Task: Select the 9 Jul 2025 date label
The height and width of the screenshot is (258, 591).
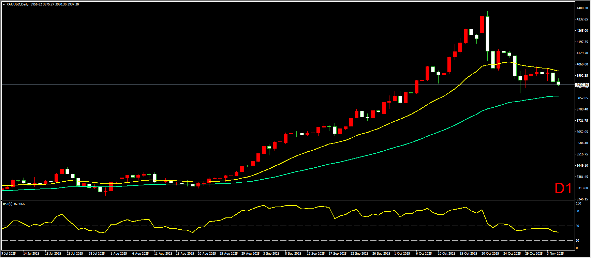Action: (x=9, y=254)
